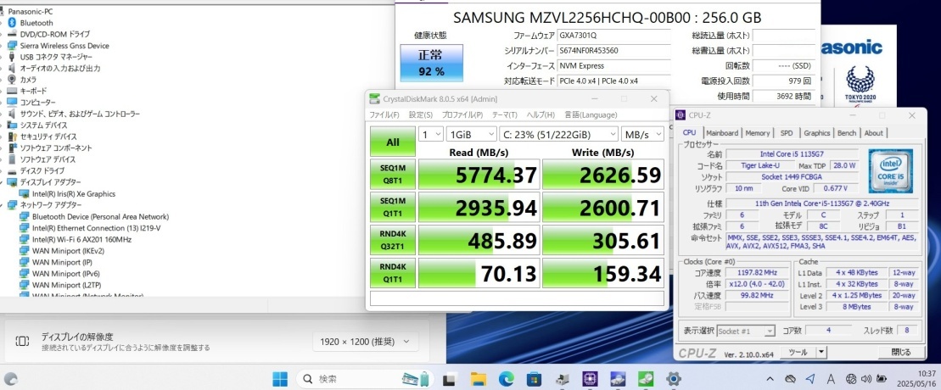This screenshot has height=390, width=941.
Task: Select Intel(R) Wi-Fi 6 AX201 160MHz adapter
Action: coord(81,239)
